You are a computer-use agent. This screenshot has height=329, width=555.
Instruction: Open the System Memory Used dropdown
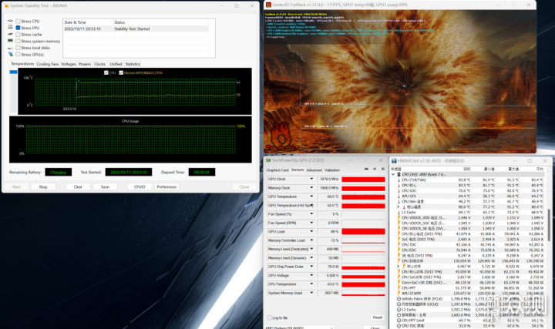click(x=311, y=293)
